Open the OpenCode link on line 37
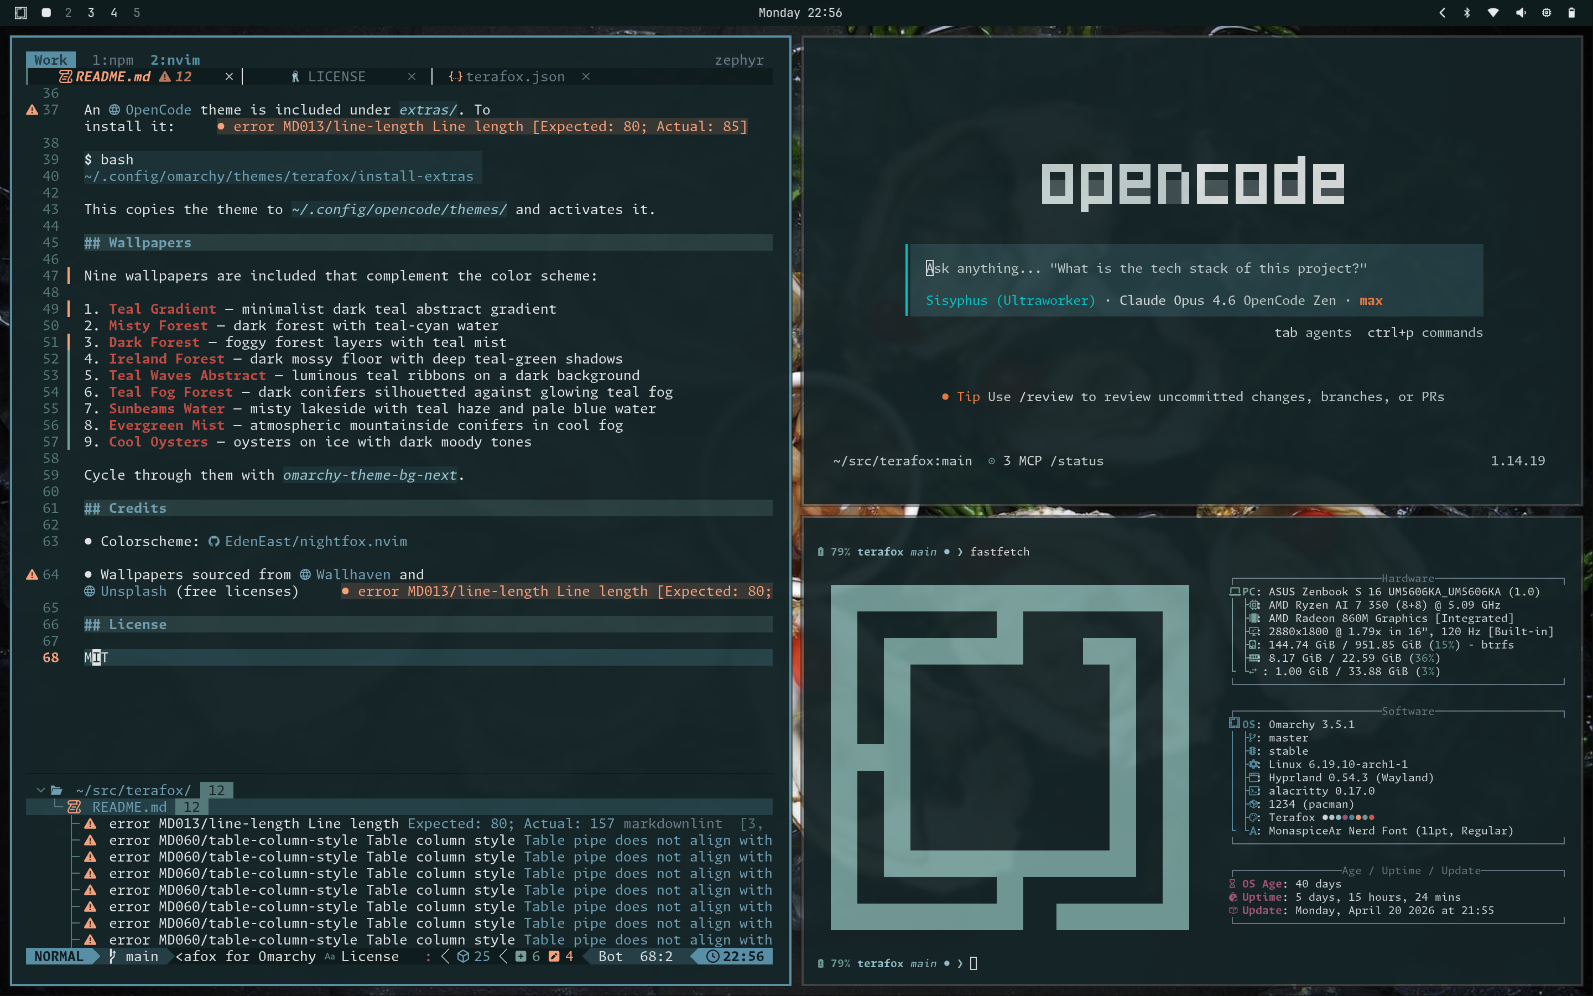Image resolution: width=1593 pixels, height=996 pixels. pos(158,110)
